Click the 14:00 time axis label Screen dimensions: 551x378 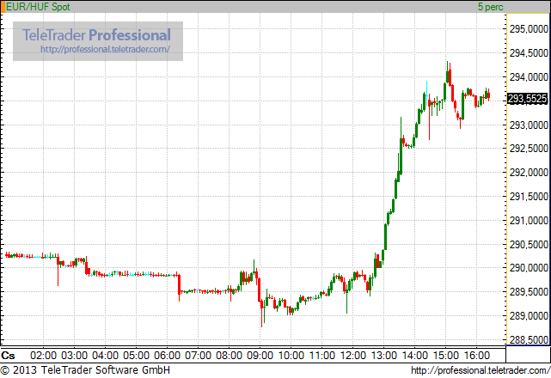point(414,355)
